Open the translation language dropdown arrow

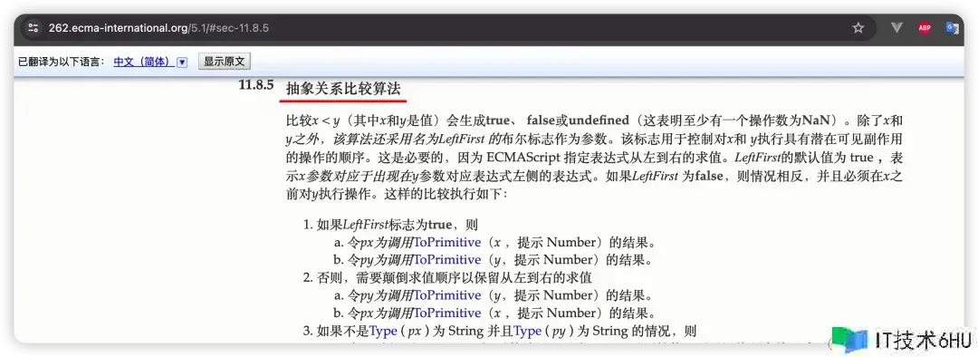tap(182, 63)
